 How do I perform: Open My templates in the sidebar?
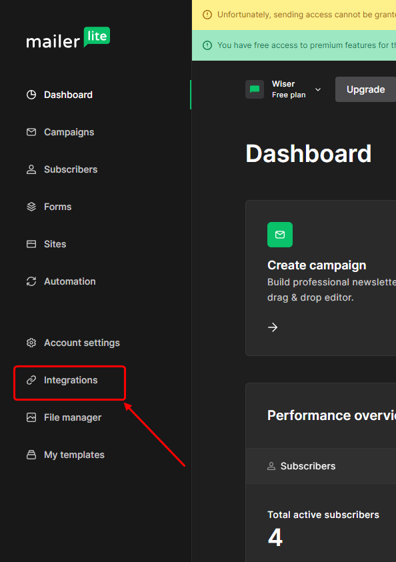point(74,455)
